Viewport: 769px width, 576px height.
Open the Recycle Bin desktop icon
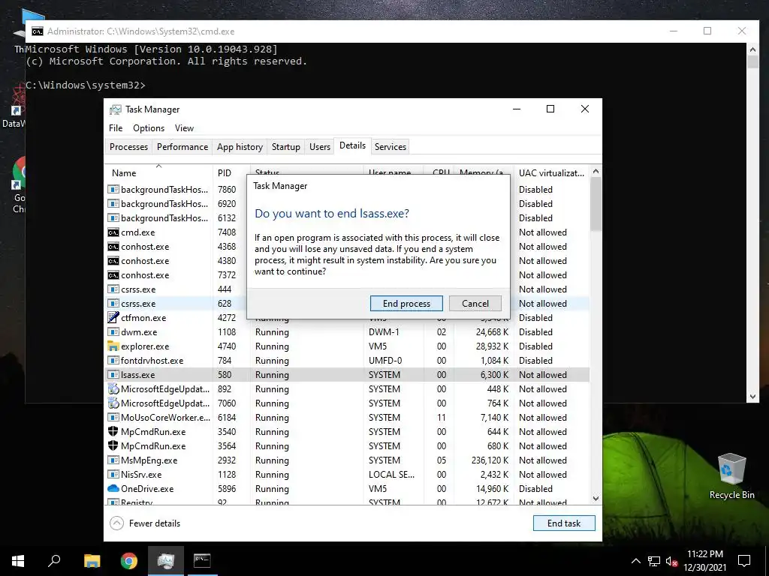click(731, 475)
